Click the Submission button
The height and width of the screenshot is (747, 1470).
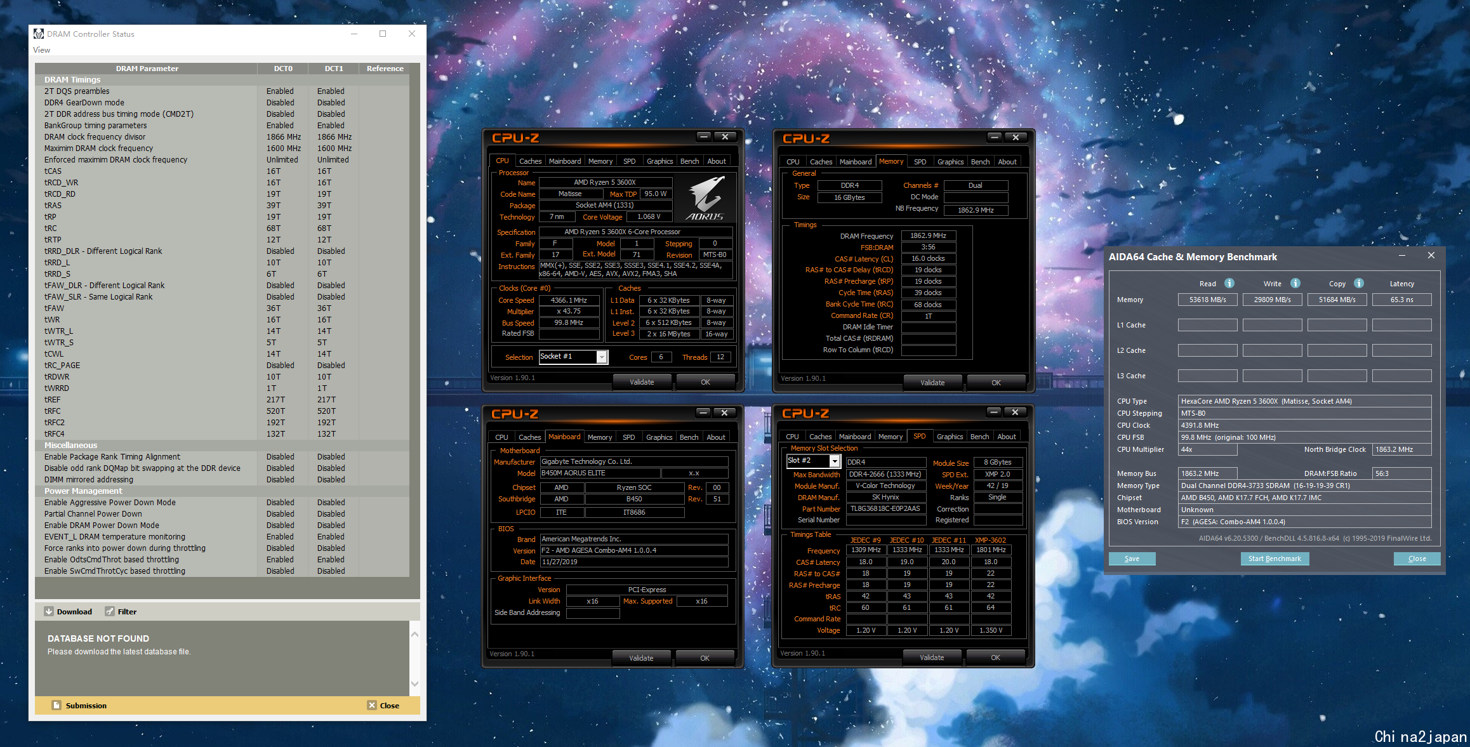click(79, 705)
